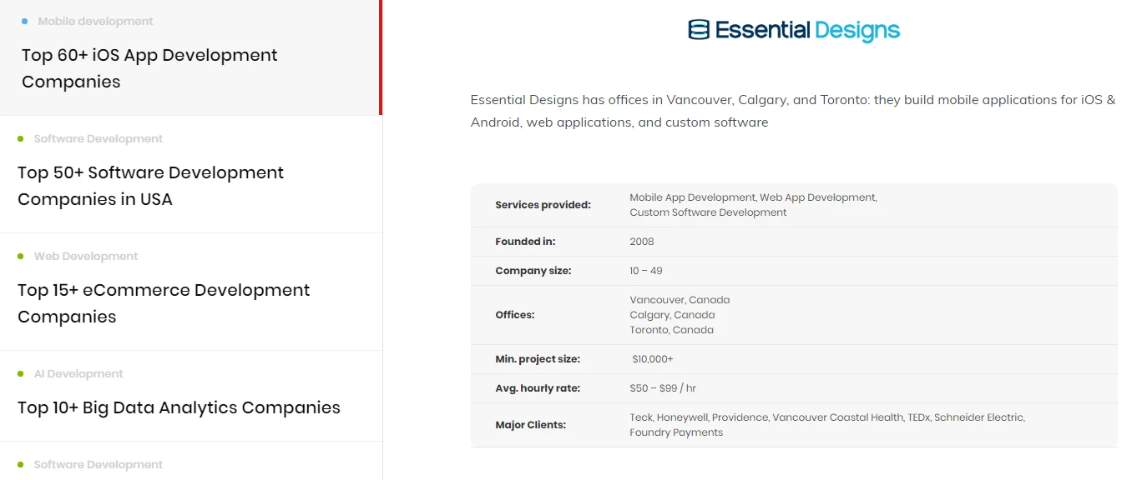Click the Essential Designs logo
Image resolution: width=1142 pixels, height=480 pixels.
(x=794, y=31)
